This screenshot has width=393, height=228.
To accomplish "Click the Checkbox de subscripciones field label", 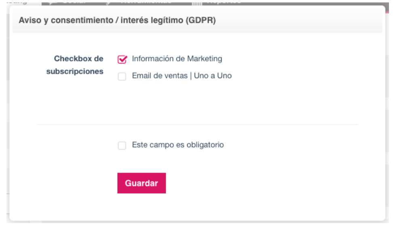I will [x=75, y=65].
